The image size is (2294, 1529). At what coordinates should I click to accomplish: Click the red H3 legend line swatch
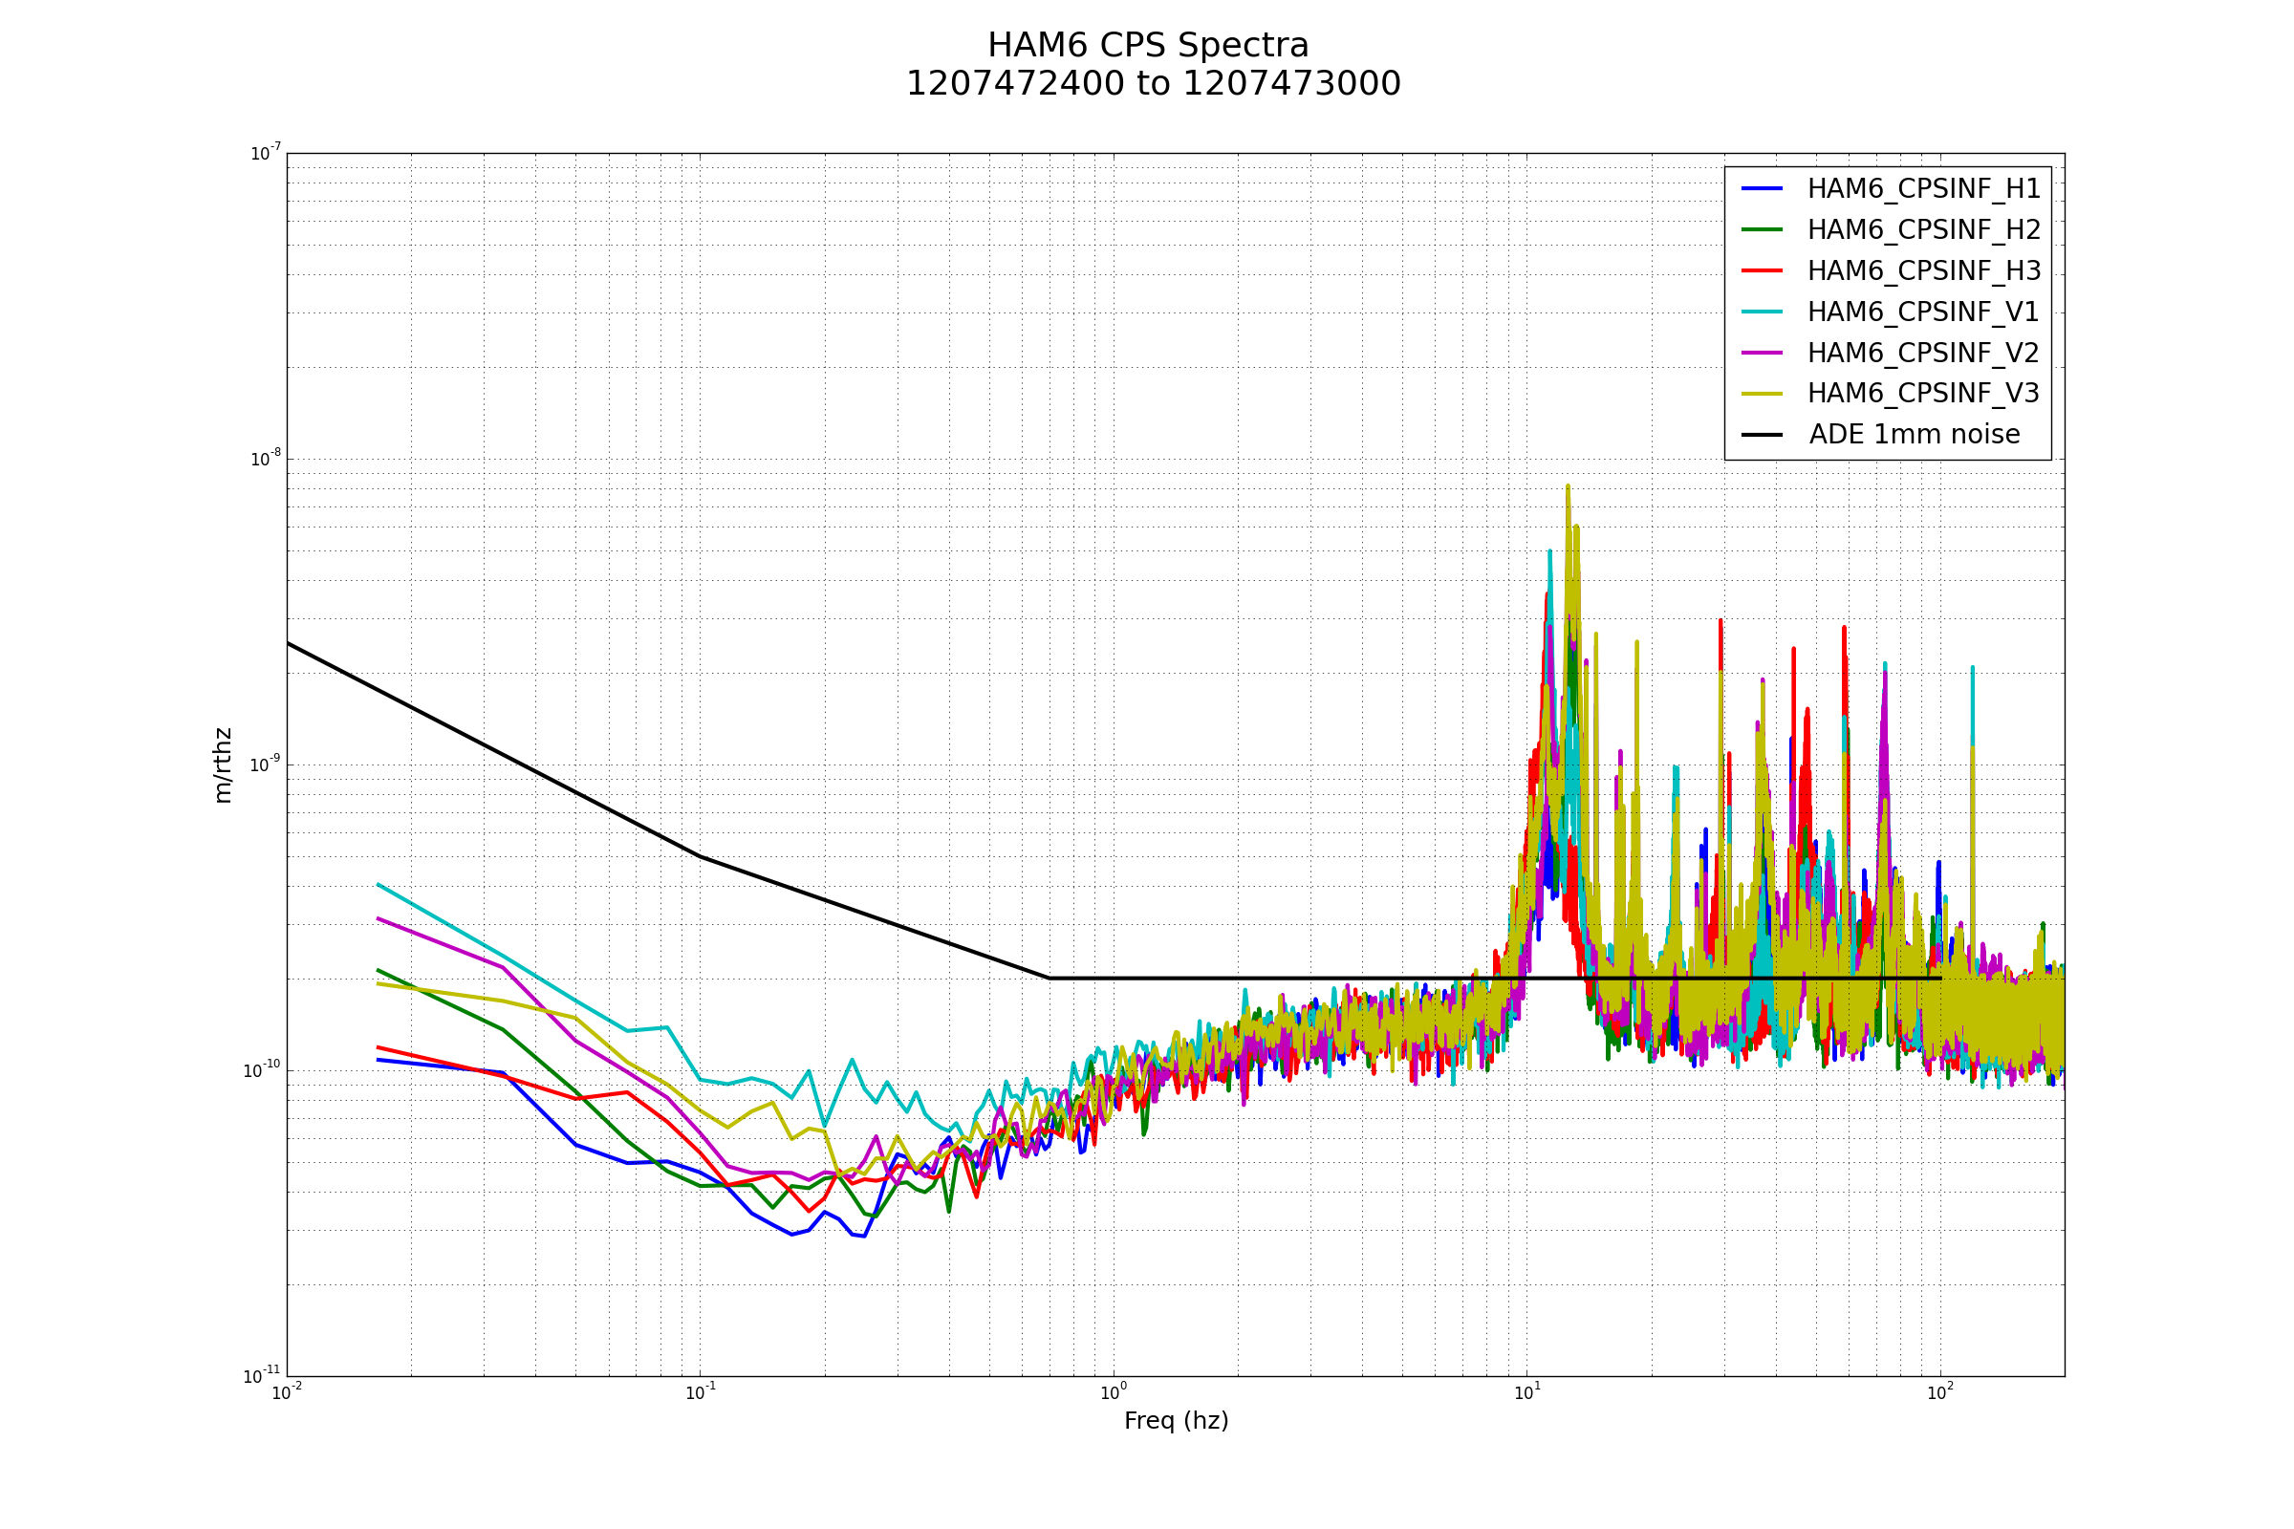pos(1762,270)
